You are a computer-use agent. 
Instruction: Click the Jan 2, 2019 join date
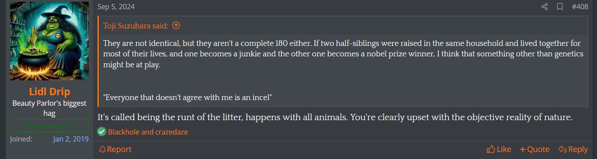[x=71, y=139]
